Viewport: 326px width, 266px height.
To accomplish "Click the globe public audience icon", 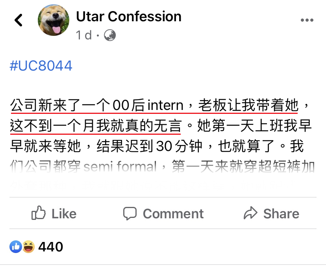I will pyautogui.click(x=110, y=35).
